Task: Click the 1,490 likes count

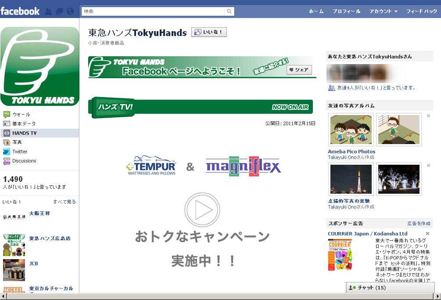Action: 13,179
